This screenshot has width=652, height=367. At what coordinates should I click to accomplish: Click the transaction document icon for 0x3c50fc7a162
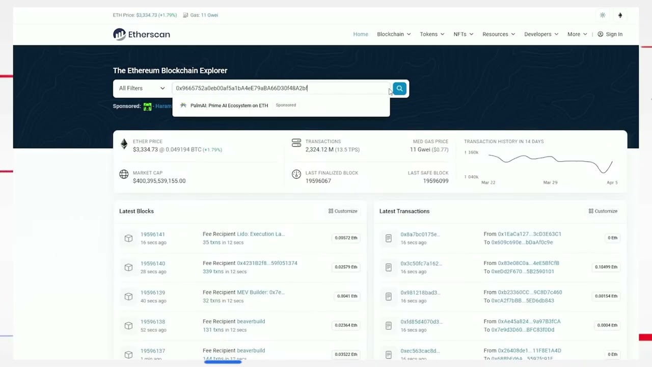(x=389, y=267)
